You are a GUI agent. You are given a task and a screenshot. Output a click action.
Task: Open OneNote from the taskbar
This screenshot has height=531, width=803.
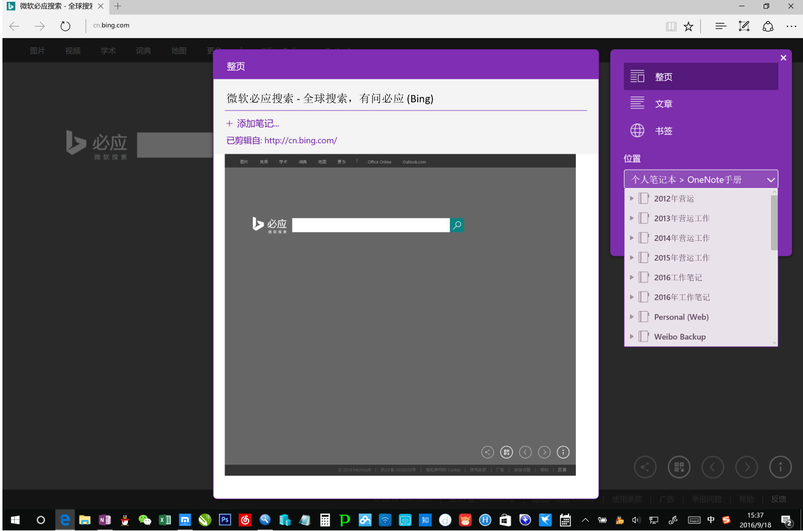pyautogui.click(x=105, y=520)
